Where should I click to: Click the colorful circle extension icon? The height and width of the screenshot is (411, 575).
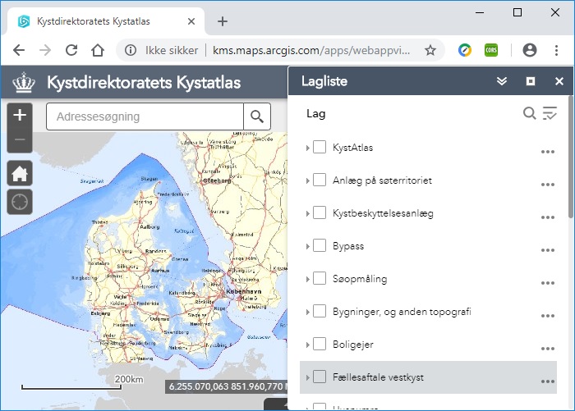pos(465,50)
